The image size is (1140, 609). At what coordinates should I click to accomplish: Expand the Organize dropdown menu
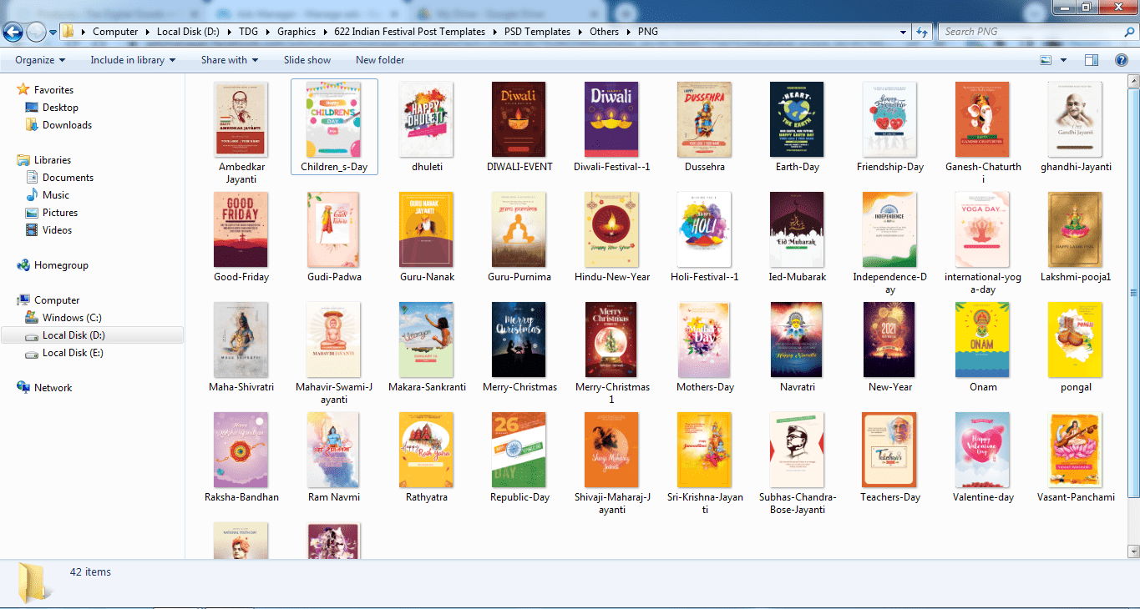pos(40,60)
